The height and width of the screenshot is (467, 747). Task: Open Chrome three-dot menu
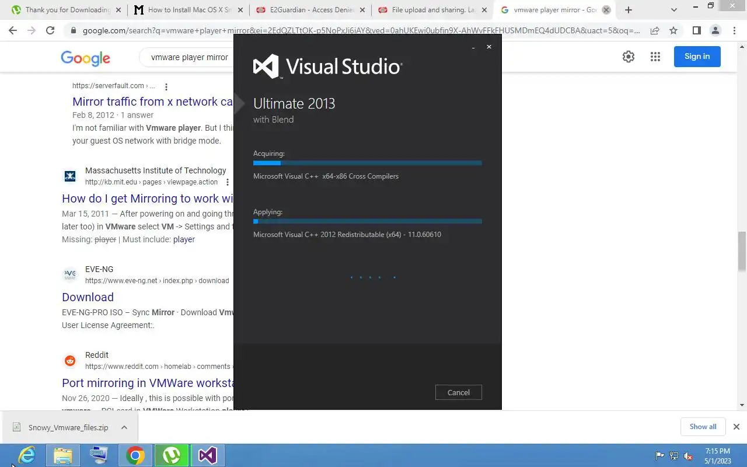tap(734, 30)
